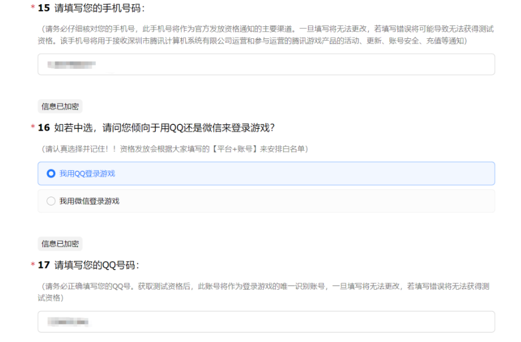Select the 我用微信登录游戏 radio button
521x342 pixels.
click(x=51, y=201)
